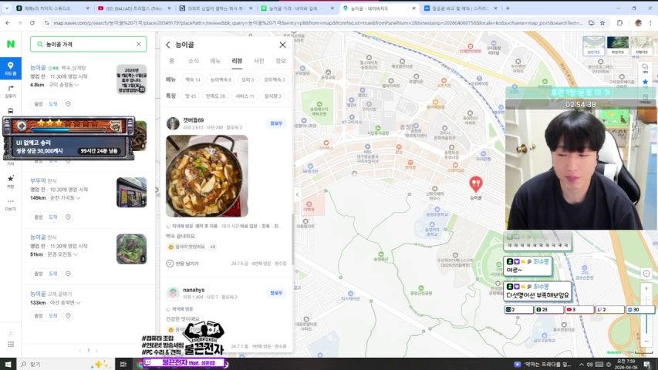Click the red restaurant map pin
The height and width of the screenshot is (370, 658).
click(476, 183)
